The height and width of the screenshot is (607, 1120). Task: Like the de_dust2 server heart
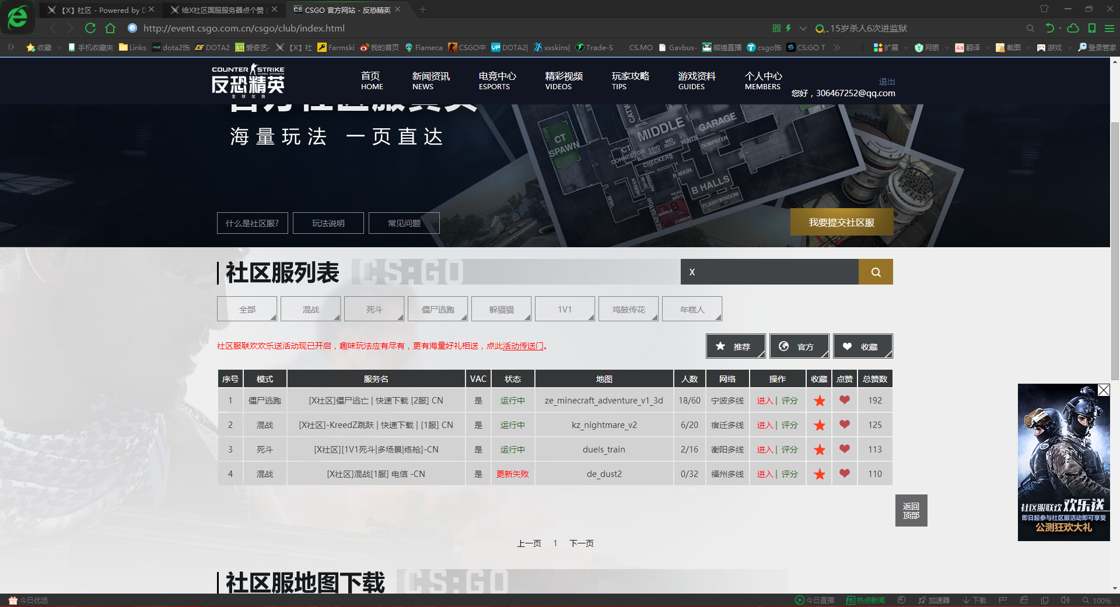click(844, 473)
